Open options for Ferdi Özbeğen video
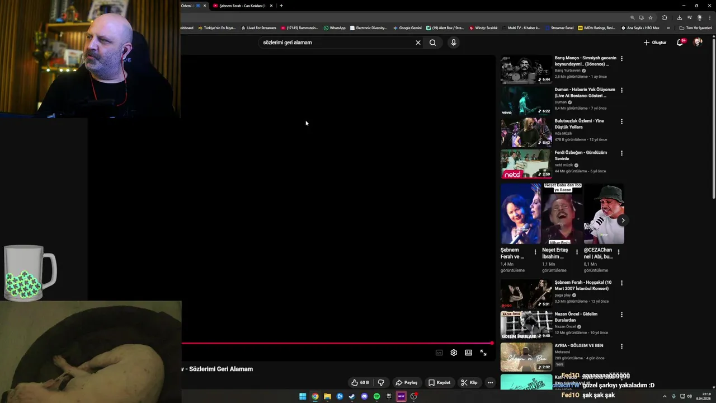716x403 pixels. [621, 153]
